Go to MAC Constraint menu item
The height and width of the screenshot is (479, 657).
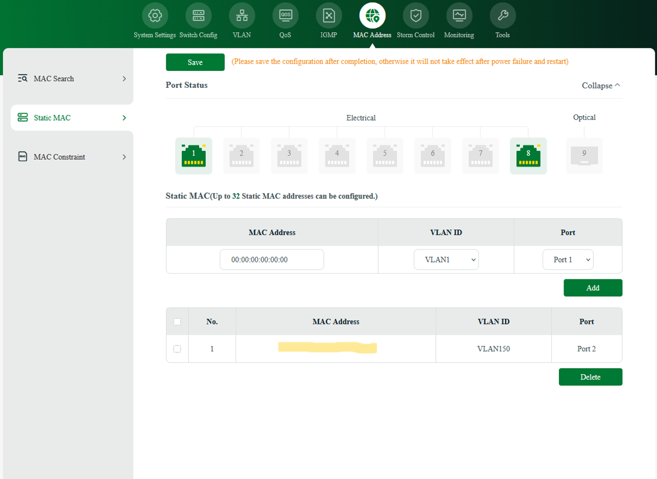(72, 157)
